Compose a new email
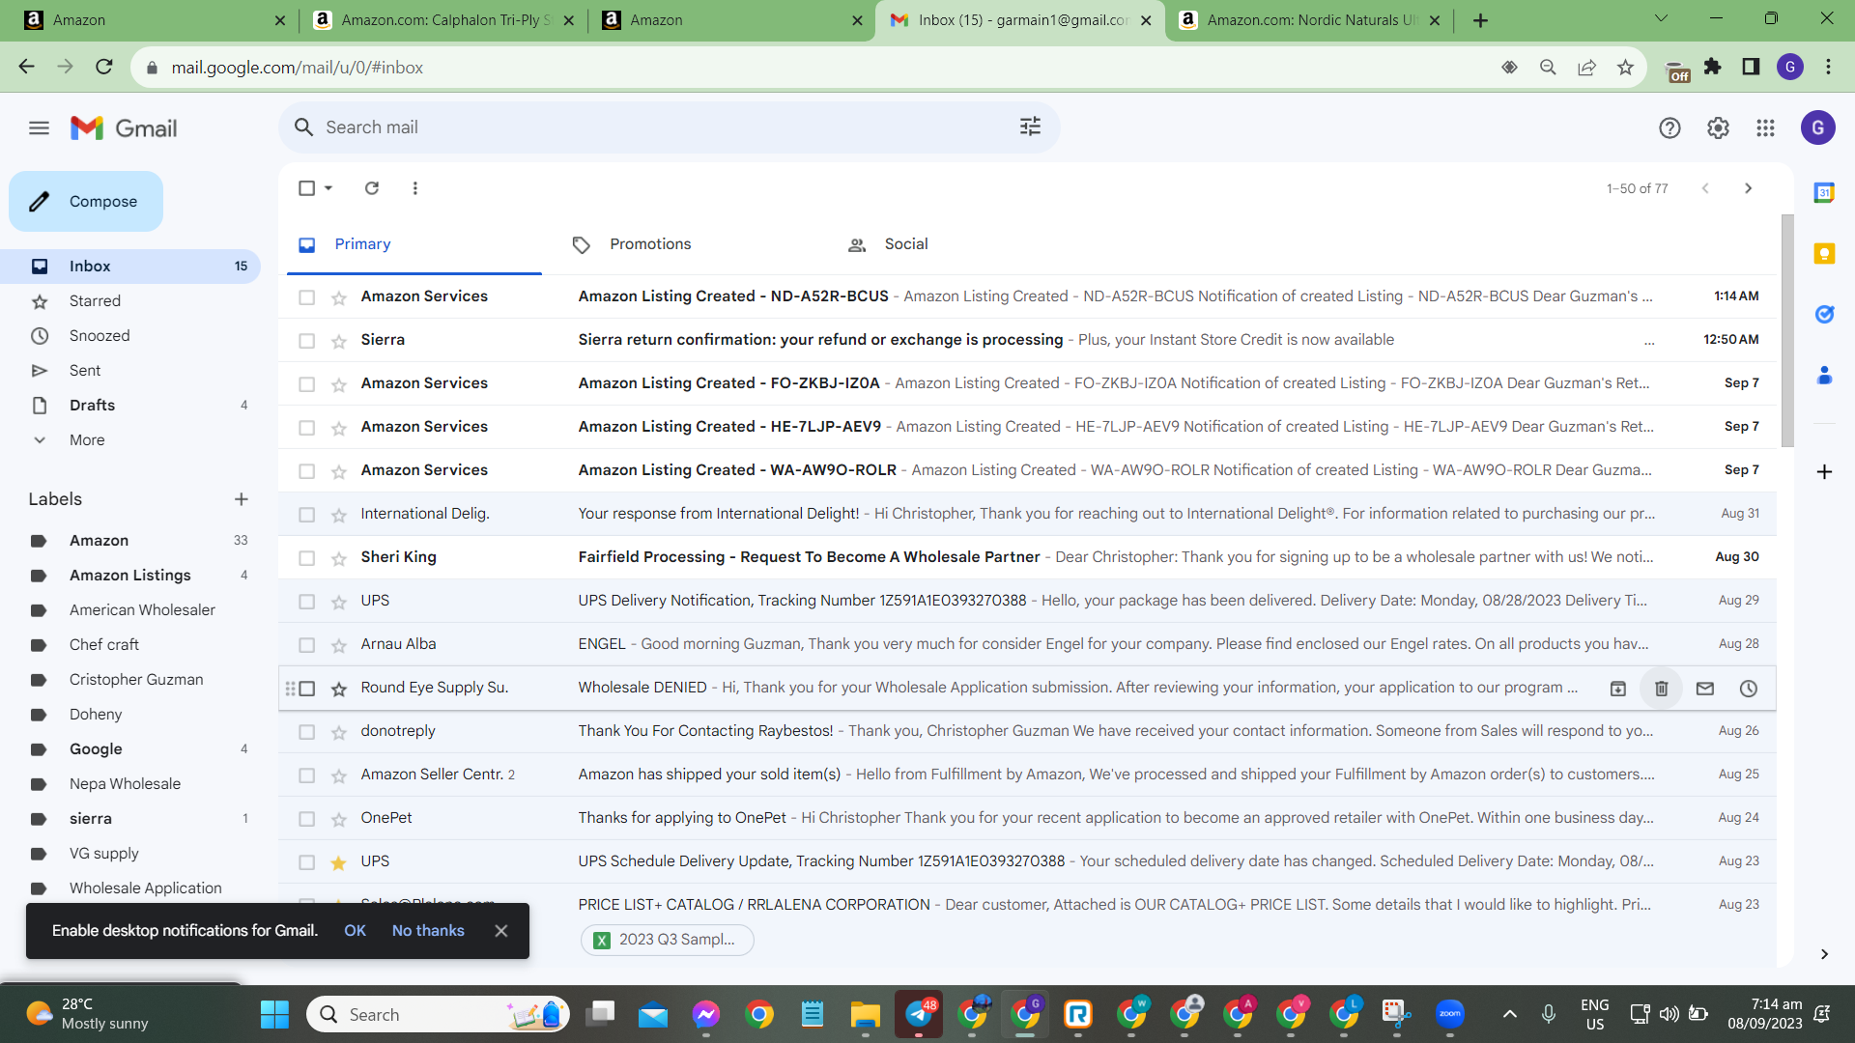 tap(86, 201)
